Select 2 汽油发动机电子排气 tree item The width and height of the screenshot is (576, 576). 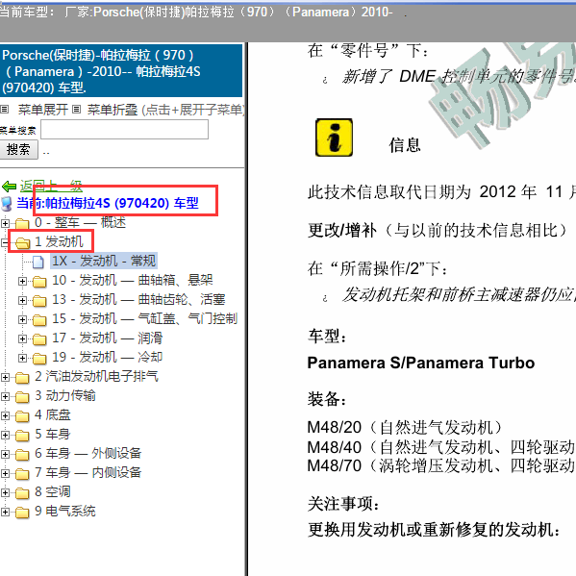(x=96, y=376)
